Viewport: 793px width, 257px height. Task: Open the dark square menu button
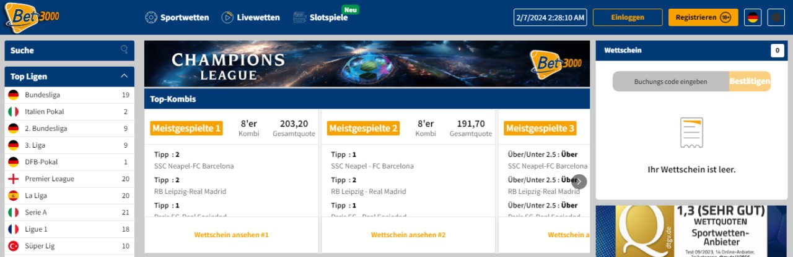click(776, 17)
